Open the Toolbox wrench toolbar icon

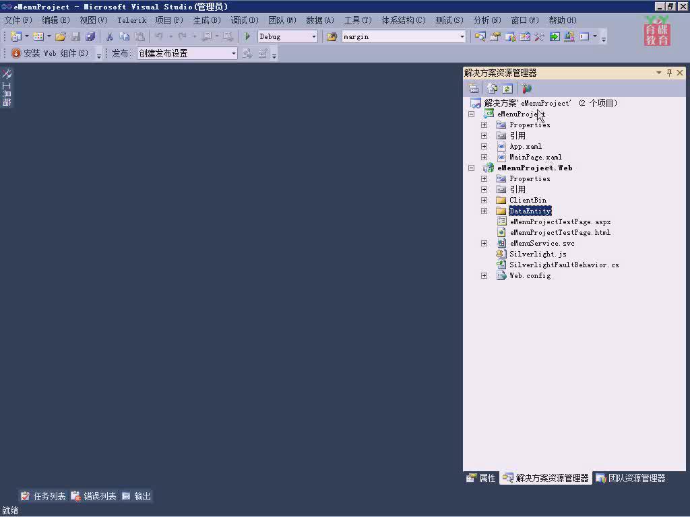pyautogui.click(x=540, y=36)
